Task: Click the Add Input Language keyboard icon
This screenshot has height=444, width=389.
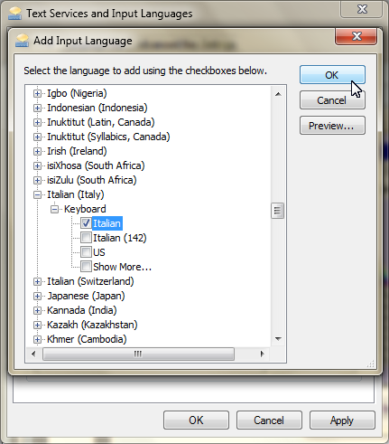Action: click(23, 41)
